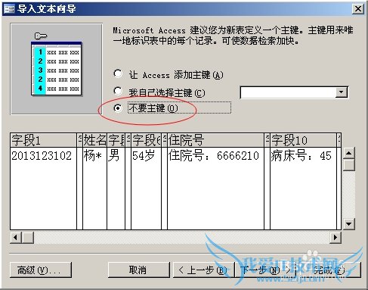Close the 导入文本向导 dialog
The image size is (368, 290).
click(357, 9)
